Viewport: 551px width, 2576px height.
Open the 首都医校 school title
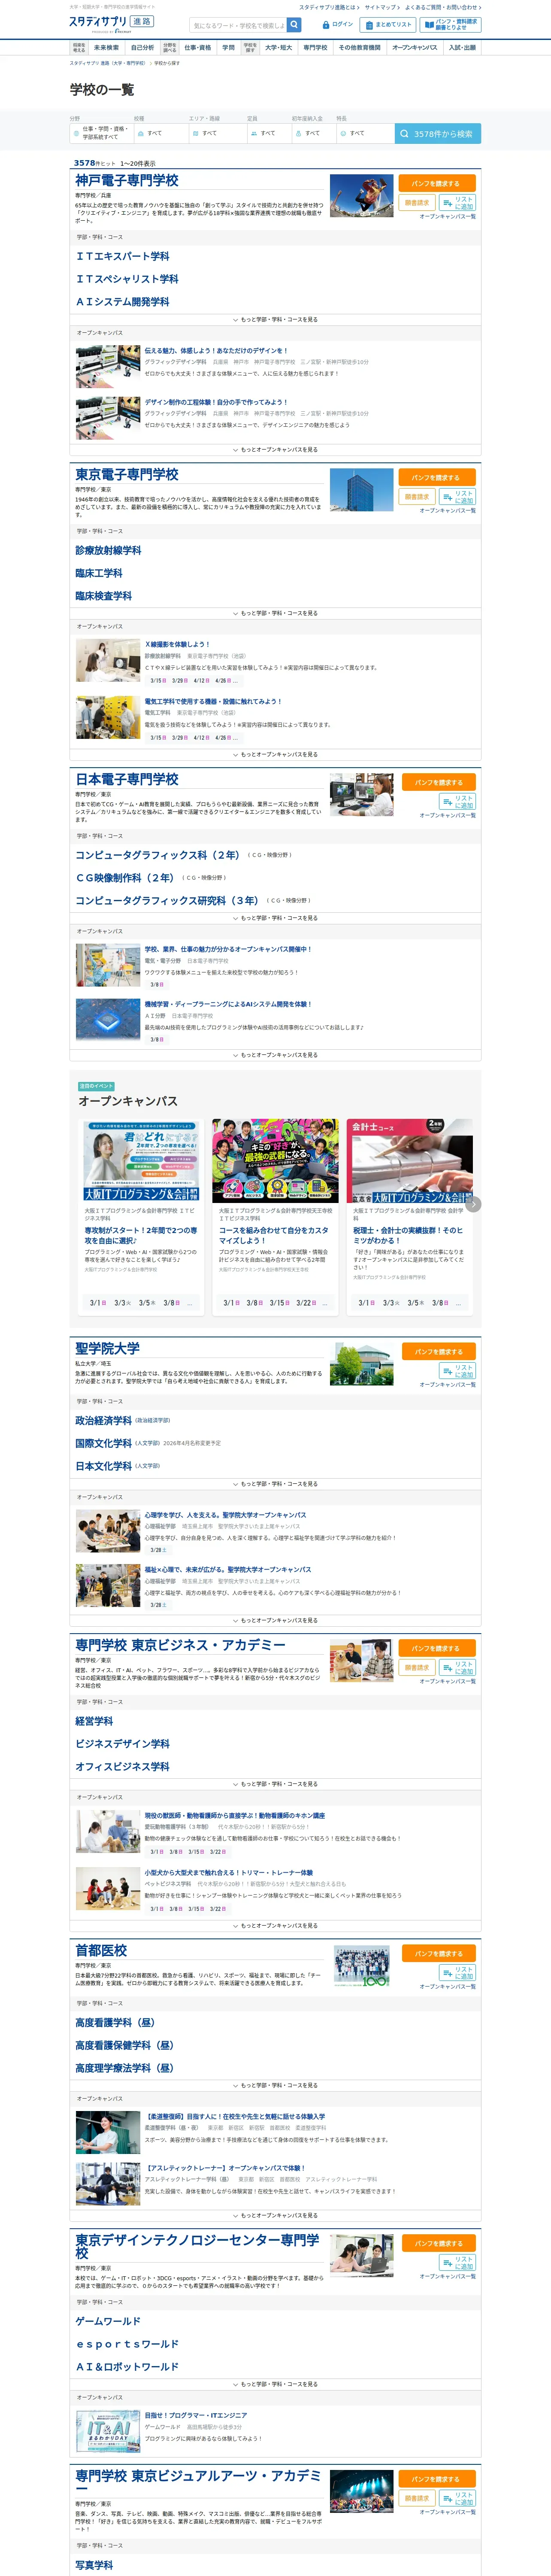point(101,1950)
